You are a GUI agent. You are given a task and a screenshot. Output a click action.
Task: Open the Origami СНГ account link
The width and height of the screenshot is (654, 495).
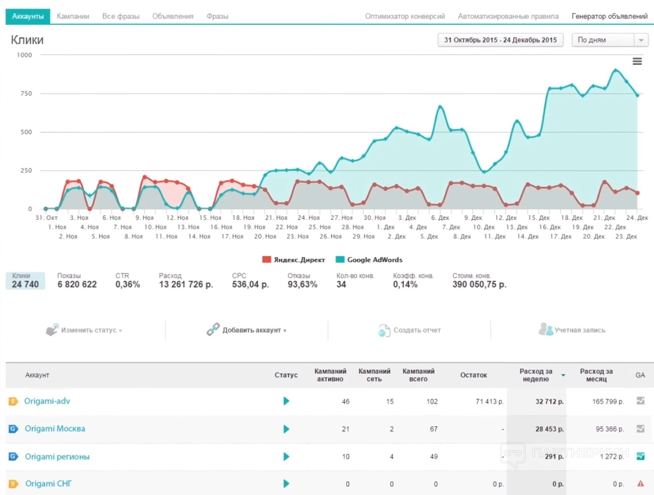click(48, 483)
